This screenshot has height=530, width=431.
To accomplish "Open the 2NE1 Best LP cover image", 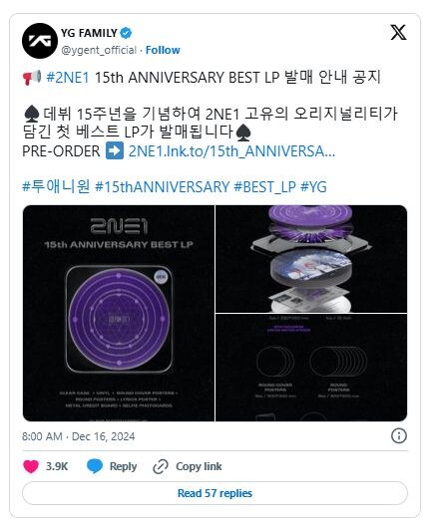I will [x=119, y=313].
